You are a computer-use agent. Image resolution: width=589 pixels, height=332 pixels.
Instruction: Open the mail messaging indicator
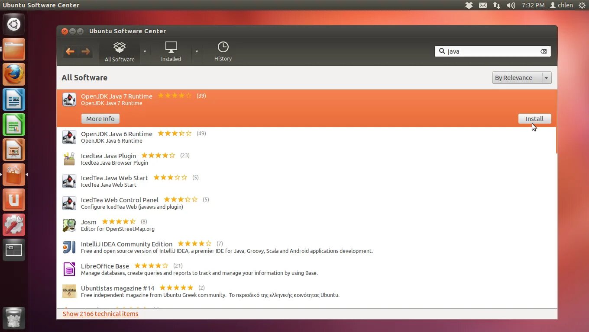pos(483,5)
